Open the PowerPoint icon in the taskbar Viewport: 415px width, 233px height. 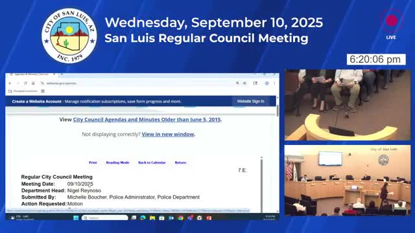[209, 218]
